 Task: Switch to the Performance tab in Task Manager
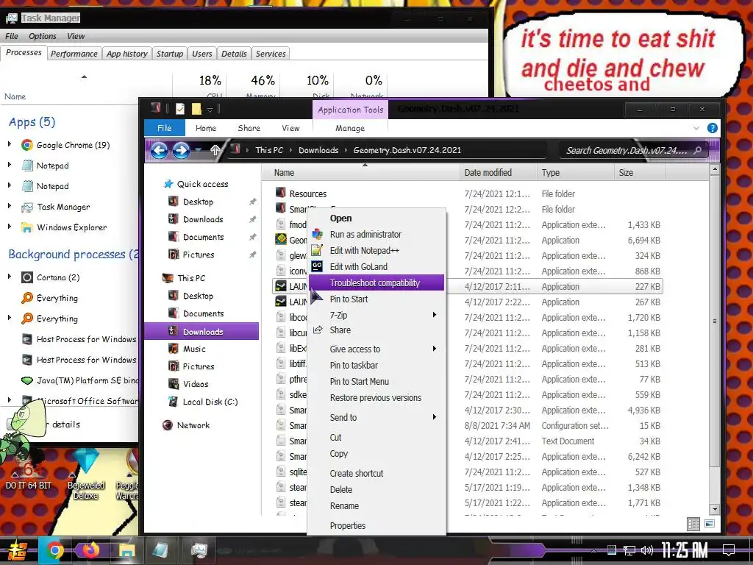pos(74,54)
